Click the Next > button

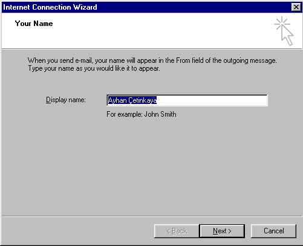coord(222,231)
